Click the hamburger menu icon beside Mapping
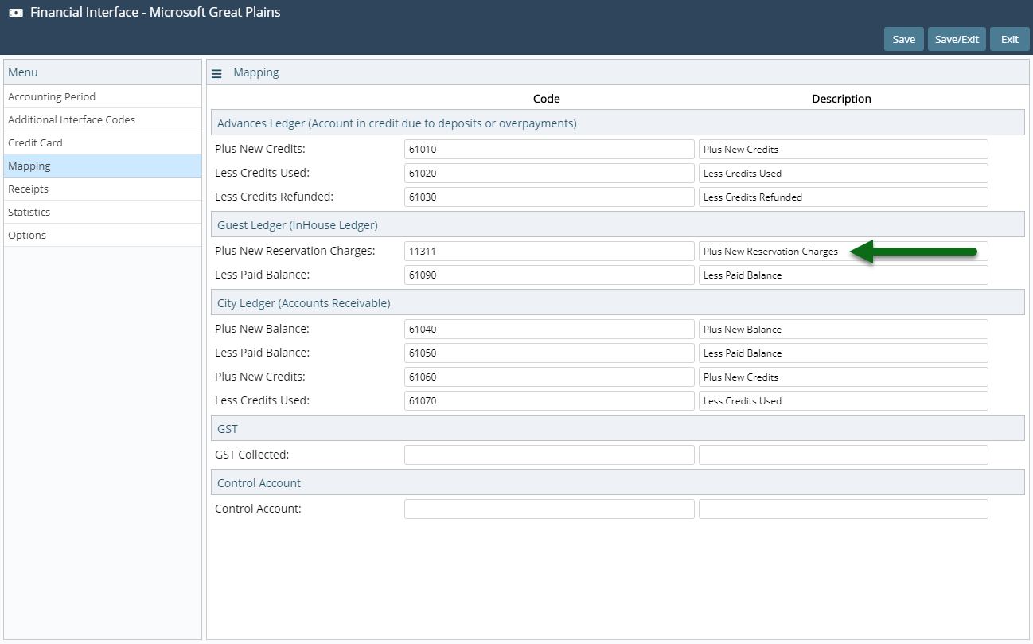Screen dimensions: 1033x644 click(216, 73)
